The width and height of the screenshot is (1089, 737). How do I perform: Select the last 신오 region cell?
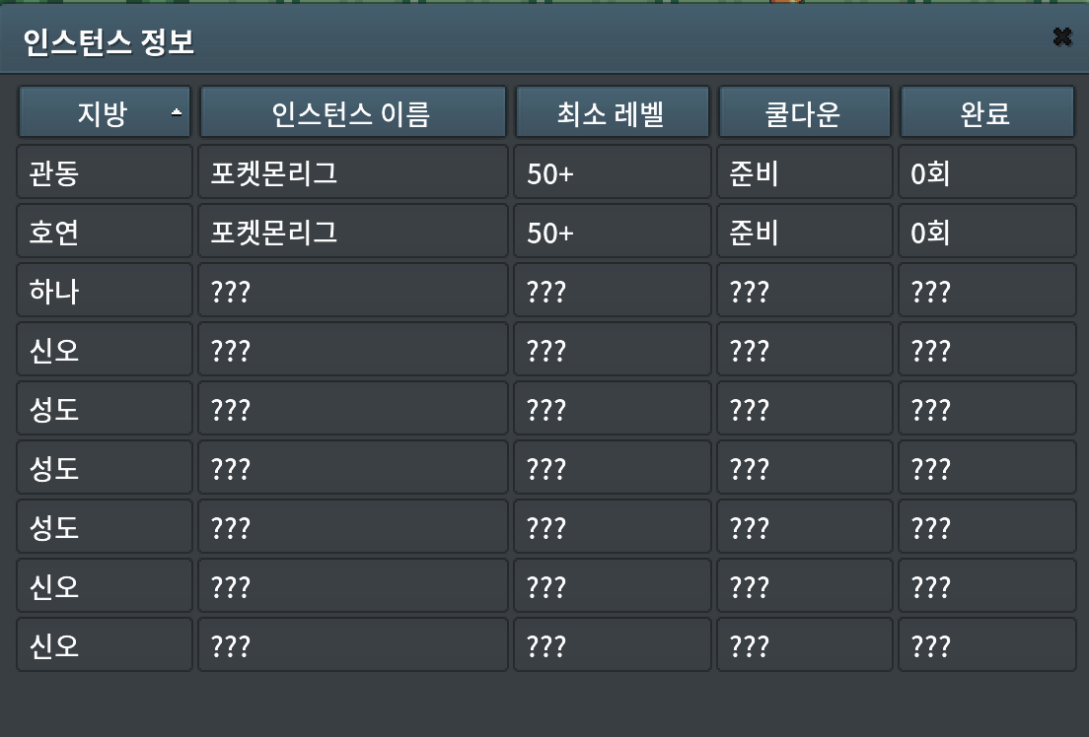click(105, 645)
